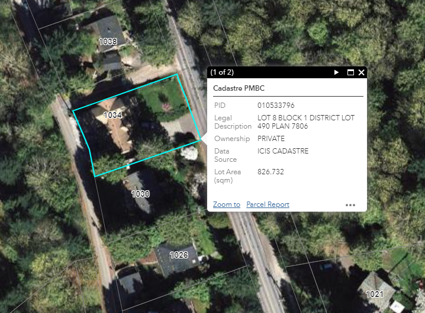Click the legal description text
Image resolution: width=425 pixels, height=313 pixels.
point(306,122)
